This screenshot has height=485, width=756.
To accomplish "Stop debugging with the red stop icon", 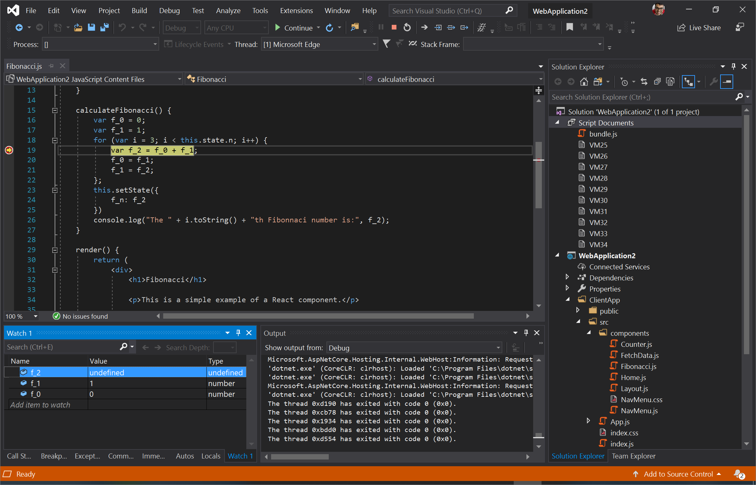I will coord(394,28).
